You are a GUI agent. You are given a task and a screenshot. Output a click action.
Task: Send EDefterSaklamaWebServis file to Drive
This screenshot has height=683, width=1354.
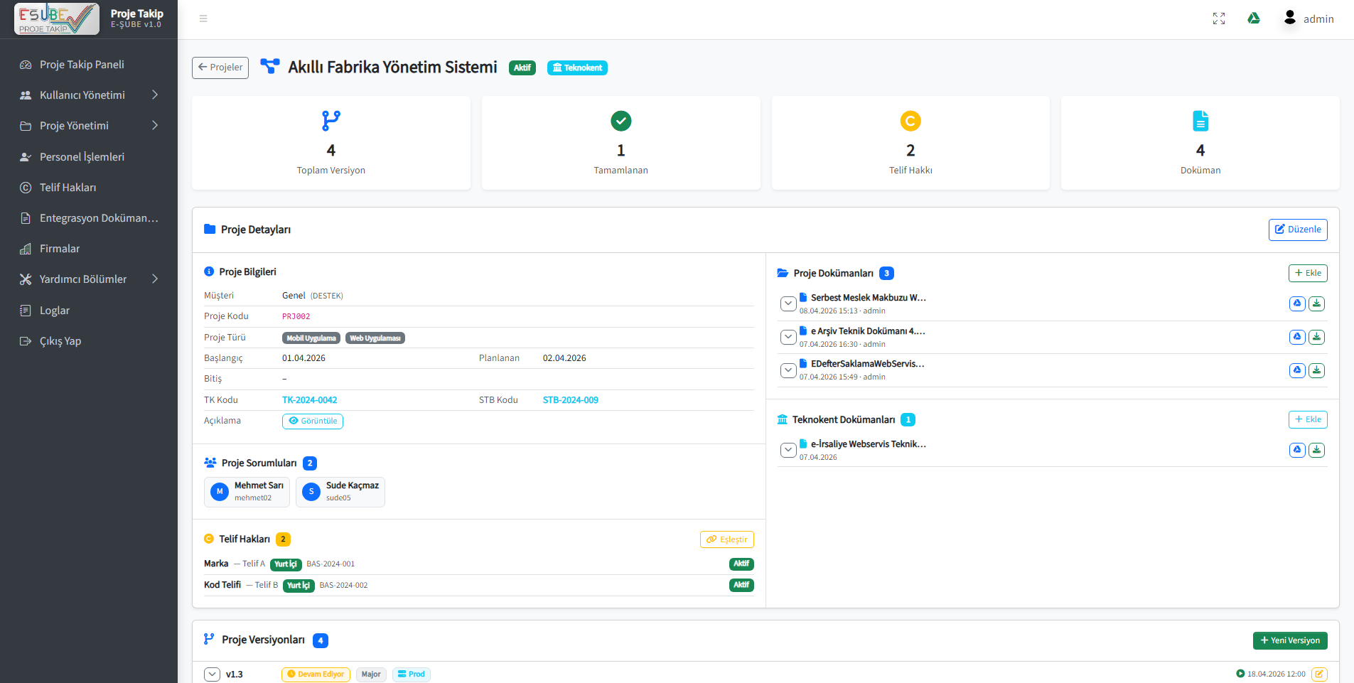(1297, 370)
